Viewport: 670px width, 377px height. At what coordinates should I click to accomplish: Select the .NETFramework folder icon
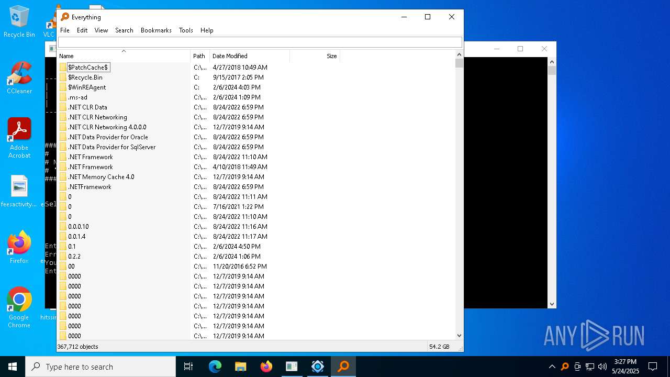click(x=63, y=187)
